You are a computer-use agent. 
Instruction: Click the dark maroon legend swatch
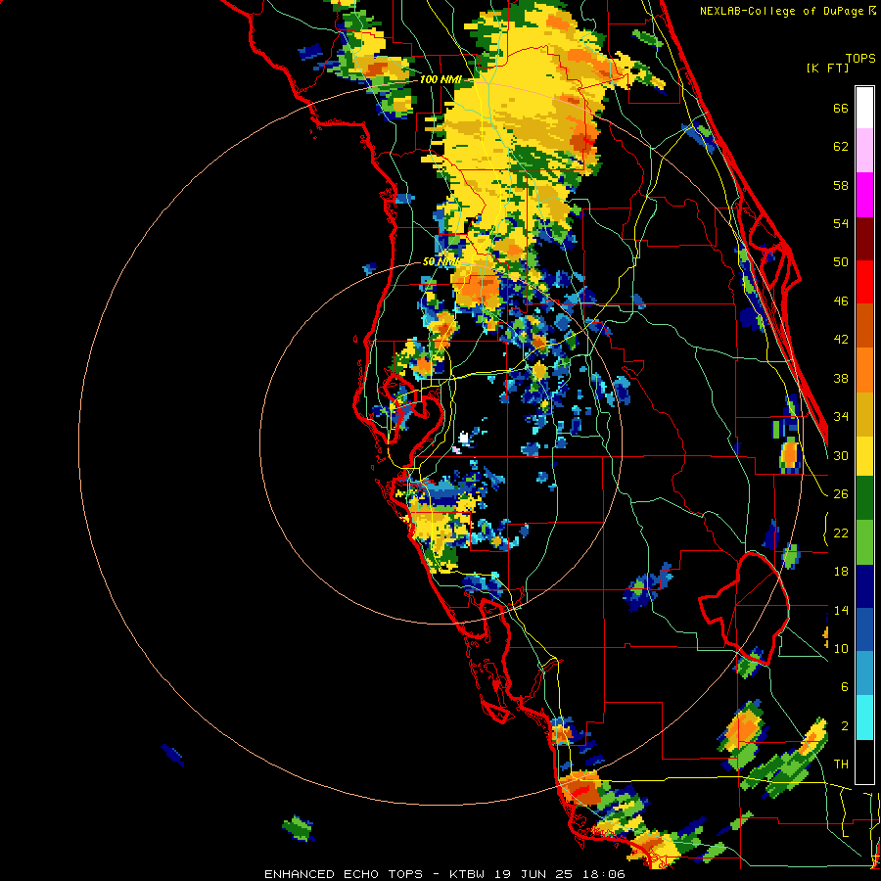(x=864, y=239)
